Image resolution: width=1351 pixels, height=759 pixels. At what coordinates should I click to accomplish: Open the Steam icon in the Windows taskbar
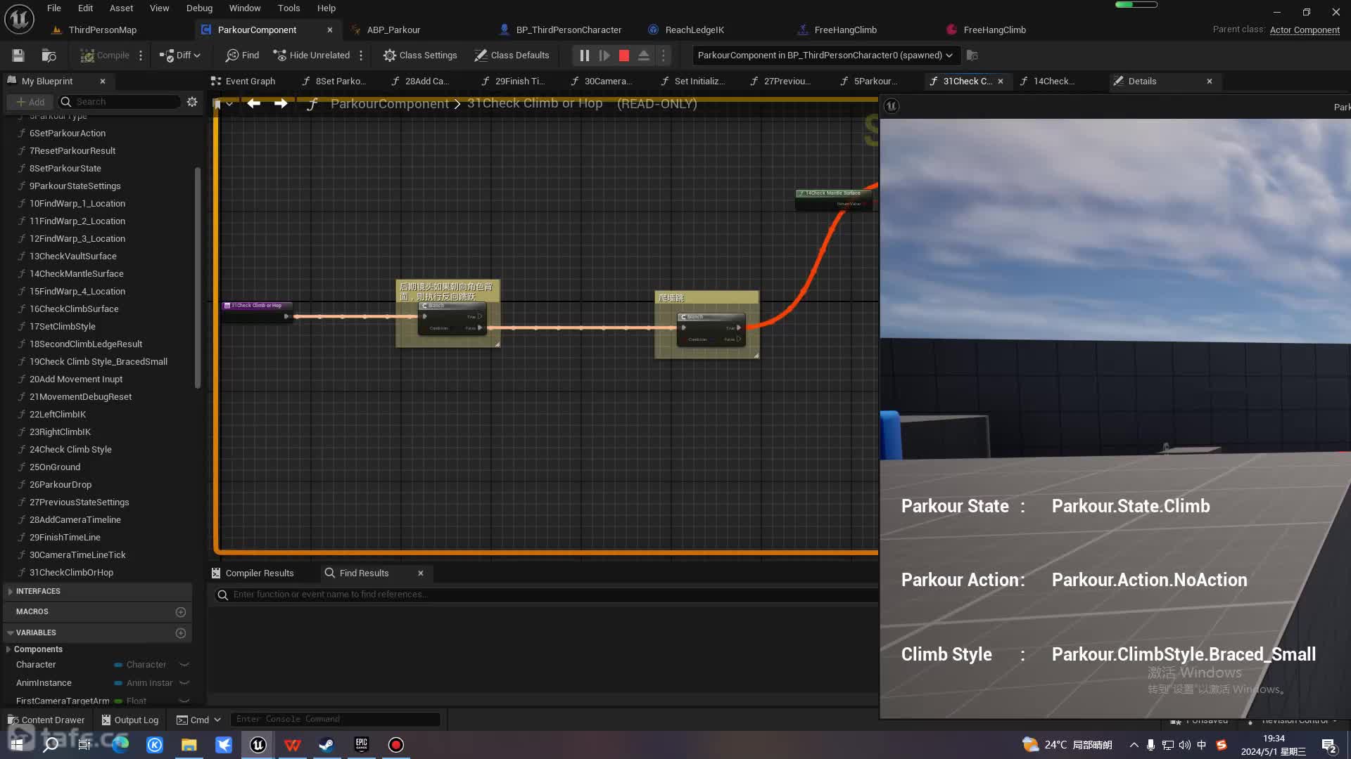pyautogui.click(x=327, y=745)
